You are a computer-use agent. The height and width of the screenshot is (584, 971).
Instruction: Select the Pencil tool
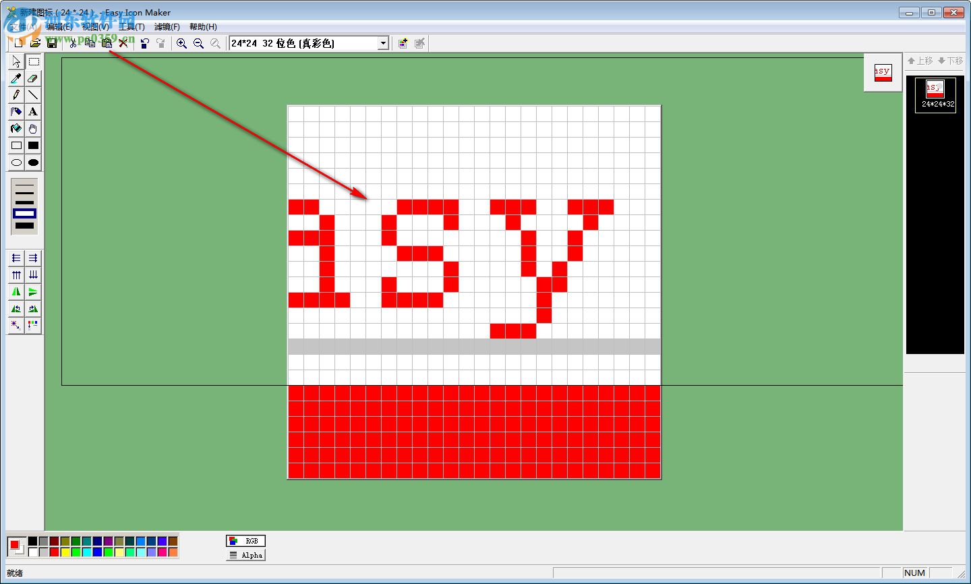coord(16,95)
